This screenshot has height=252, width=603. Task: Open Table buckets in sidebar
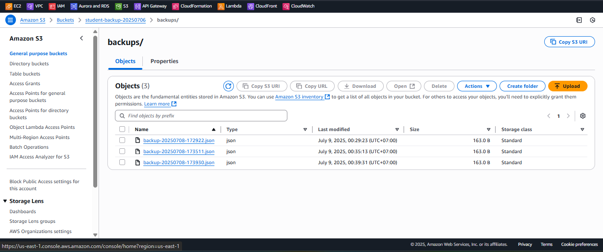click(x=25, y=74)
